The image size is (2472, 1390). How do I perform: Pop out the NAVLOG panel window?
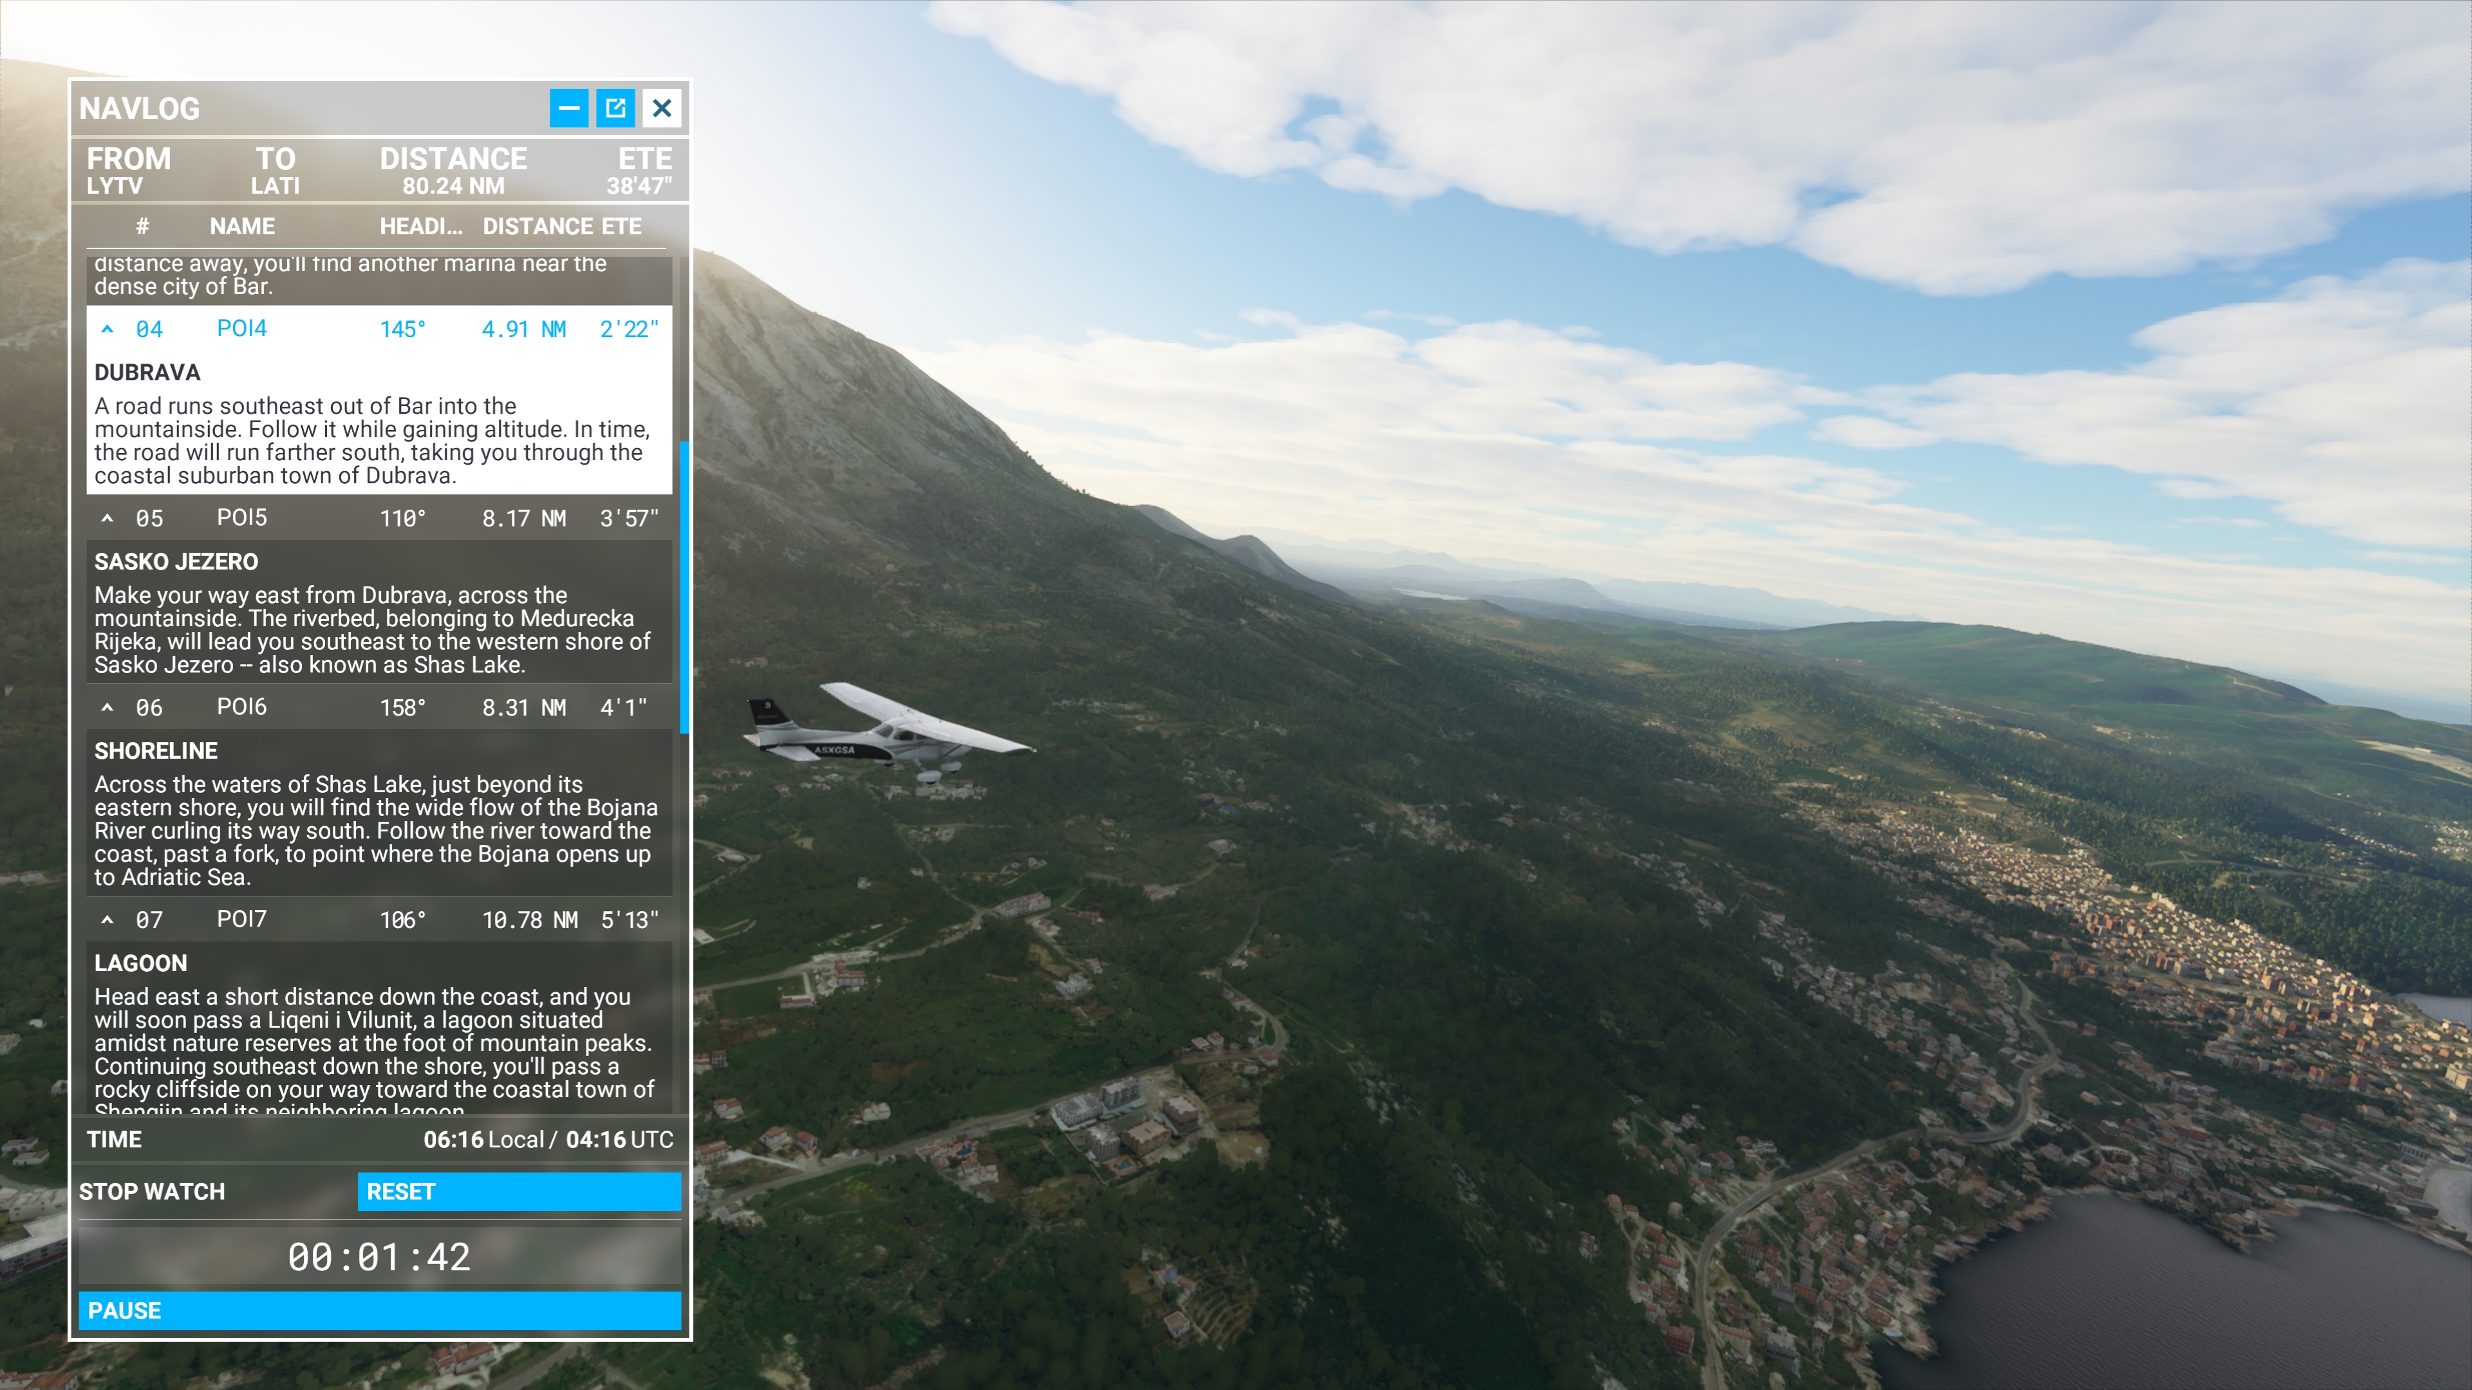(x=615, y=107)
